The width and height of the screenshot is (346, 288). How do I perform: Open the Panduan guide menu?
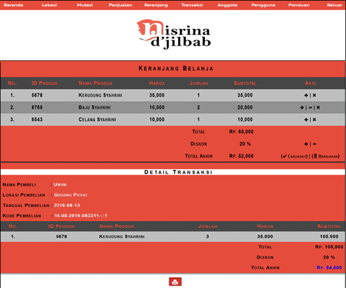click(299, 5)
